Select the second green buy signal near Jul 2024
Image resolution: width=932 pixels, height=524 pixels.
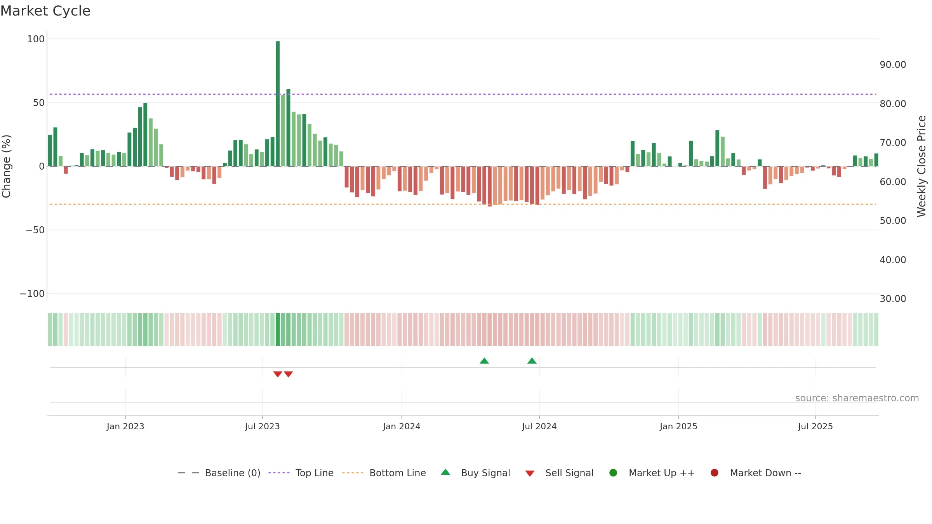coord(532,361)
